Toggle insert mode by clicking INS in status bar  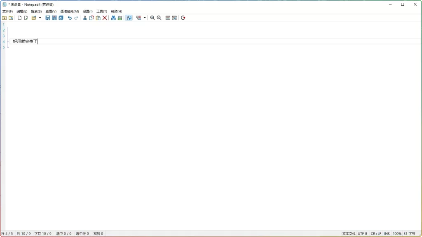(388, 233)
